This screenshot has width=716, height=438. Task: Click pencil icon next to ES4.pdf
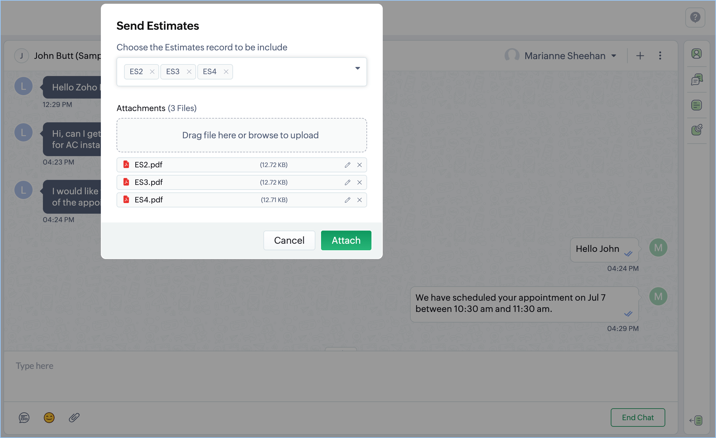coord(347,200)
